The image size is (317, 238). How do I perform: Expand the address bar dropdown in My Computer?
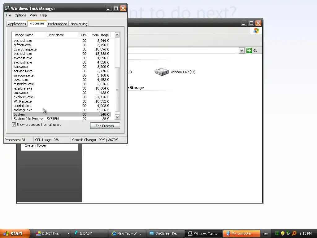241,51
